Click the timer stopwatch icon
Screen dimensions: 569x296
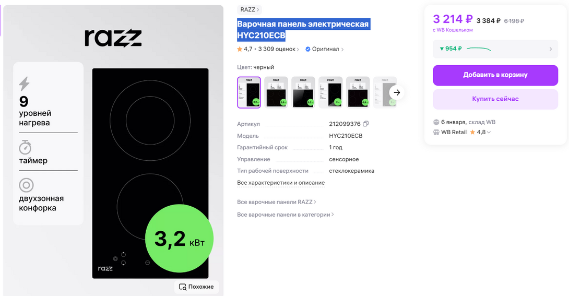pos(25,147)
